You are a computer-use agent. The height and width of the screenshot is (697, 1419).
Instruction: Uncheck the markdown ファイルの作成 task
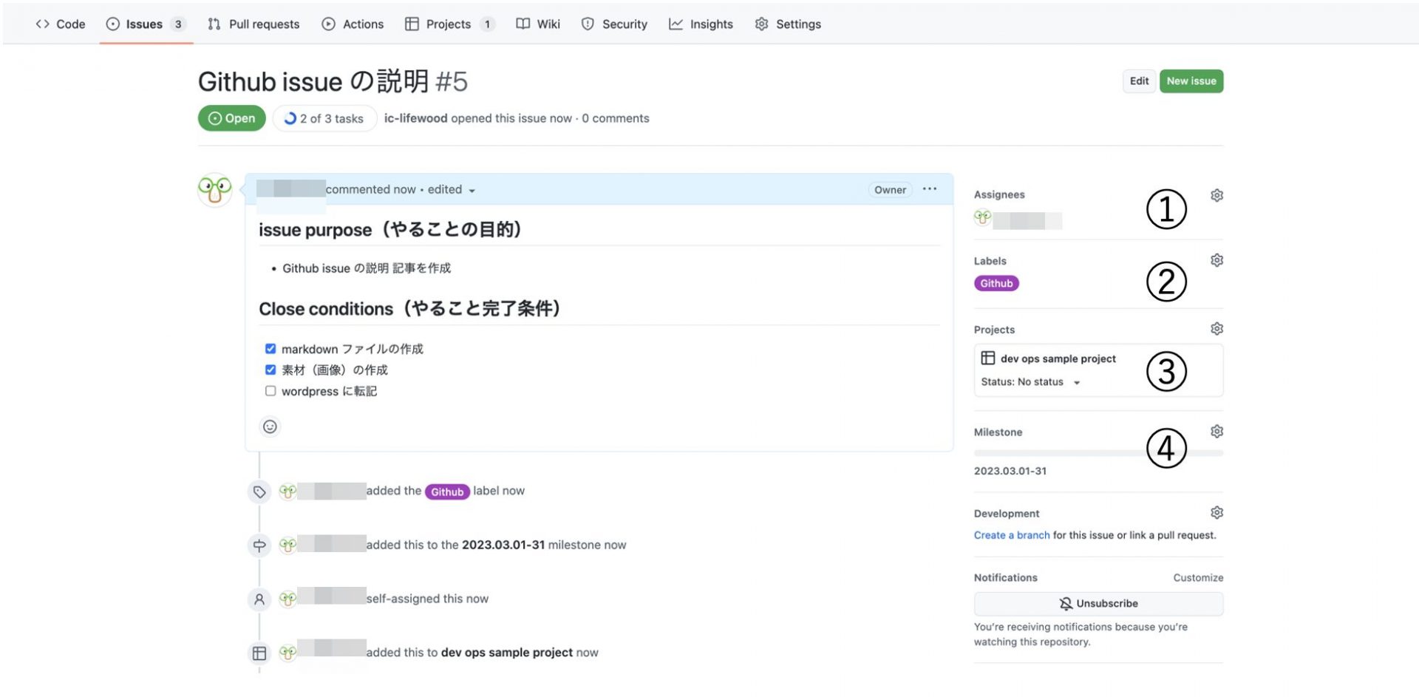(270, 349)
